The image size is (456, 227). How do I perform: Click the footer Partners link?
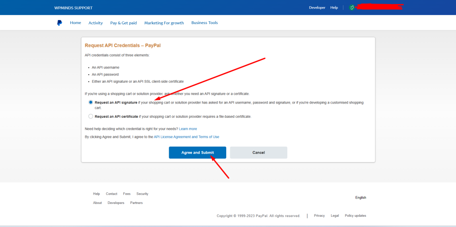136,203
